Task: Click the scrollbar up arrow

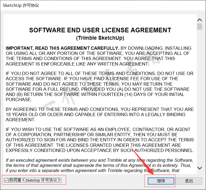Action: 199,20
